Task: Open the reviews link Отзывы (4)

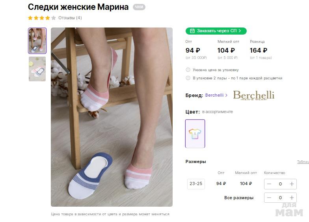Action: point(70,18)
